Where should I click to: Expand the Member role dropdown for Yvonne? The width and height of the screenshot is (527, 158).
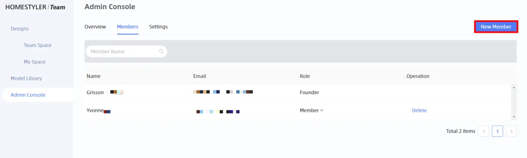coord(311,110)
